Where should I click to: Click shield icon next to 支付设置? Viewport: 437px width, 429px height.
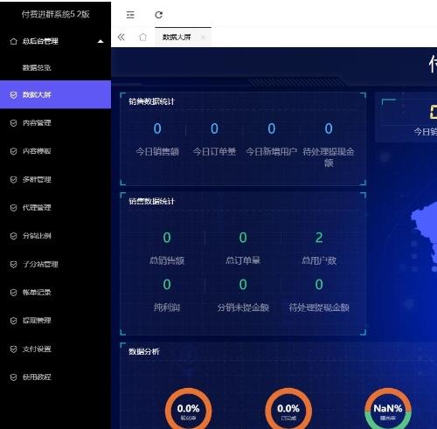(13, 349)
